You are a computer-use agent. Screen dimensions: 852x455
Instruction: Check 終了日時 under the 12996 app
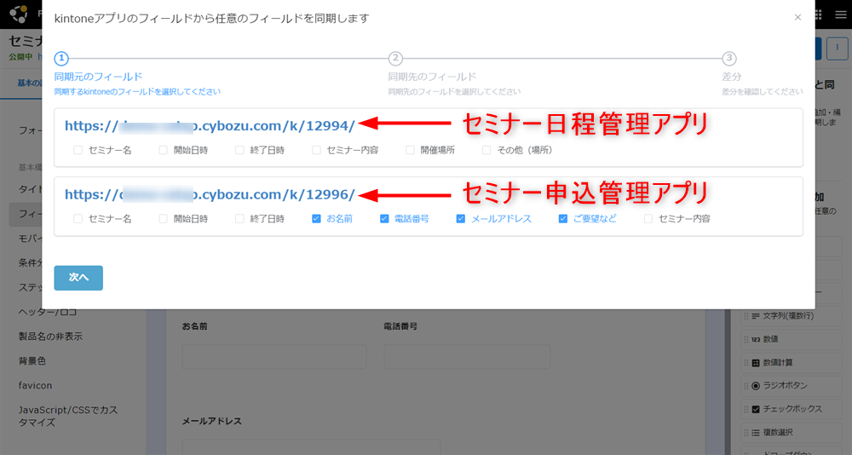coord(239,218)
